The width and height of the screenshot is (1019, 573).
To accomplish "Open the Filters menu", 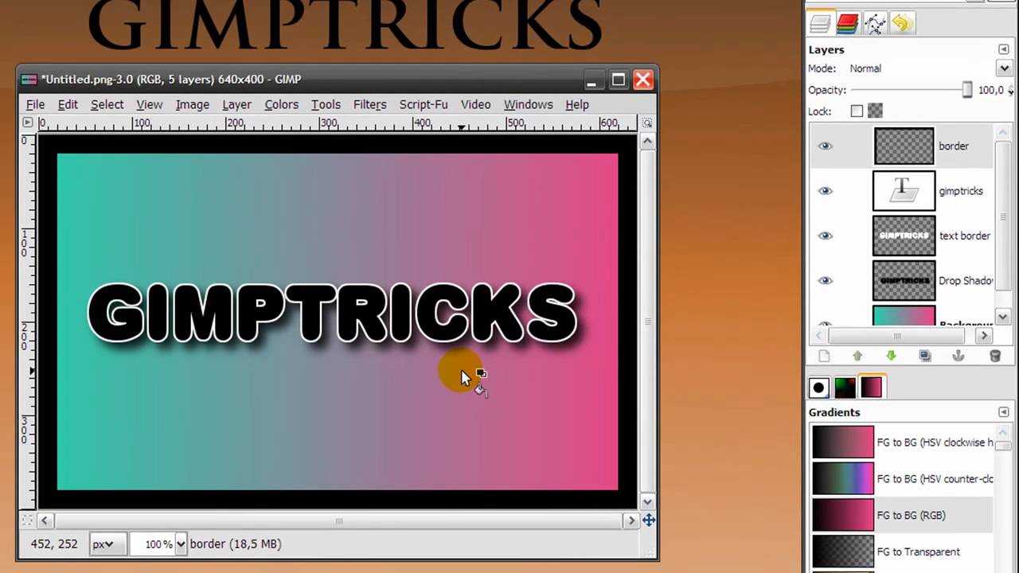I will pos(369,104).
